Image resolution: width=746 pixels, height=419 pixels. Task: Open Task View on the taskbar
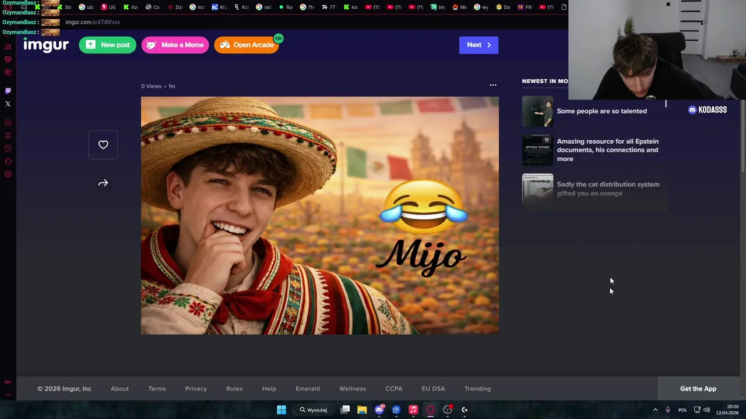pyautogui.click(x=345, y=410)
